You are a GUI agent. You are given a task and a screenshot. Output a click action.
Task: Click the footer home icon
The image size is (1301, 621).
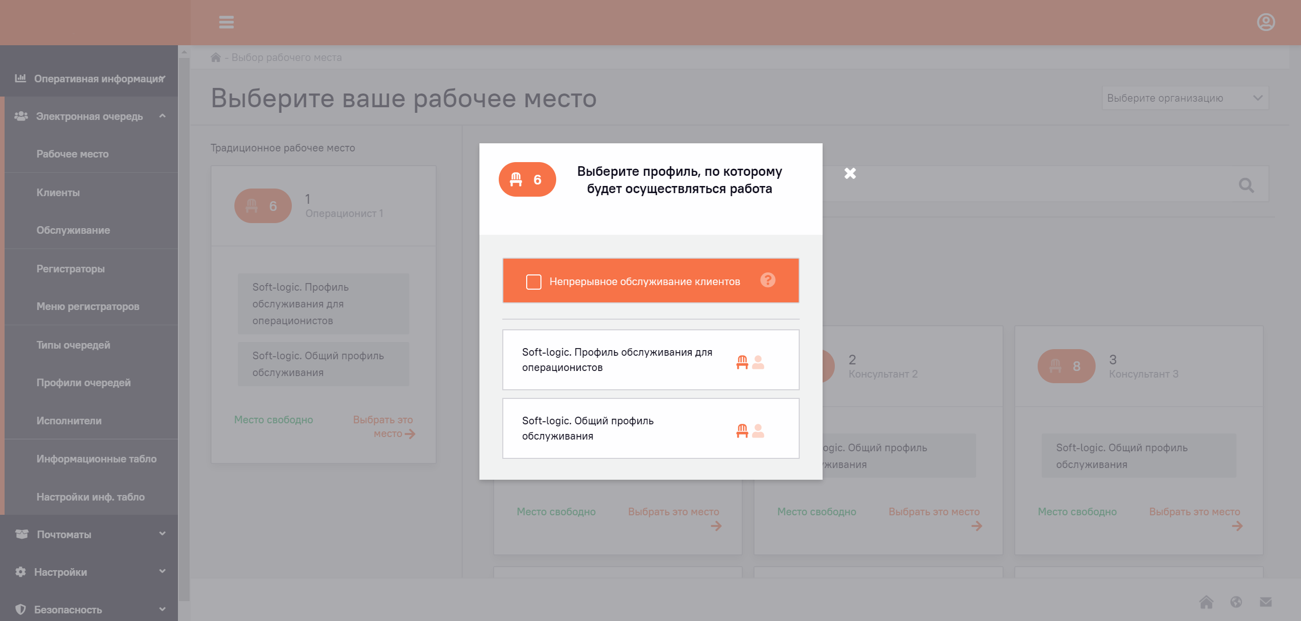[x=1206, y=602]
